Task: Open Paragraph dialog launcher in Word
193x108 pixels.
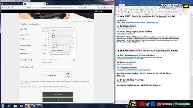Action: [156, 14]
